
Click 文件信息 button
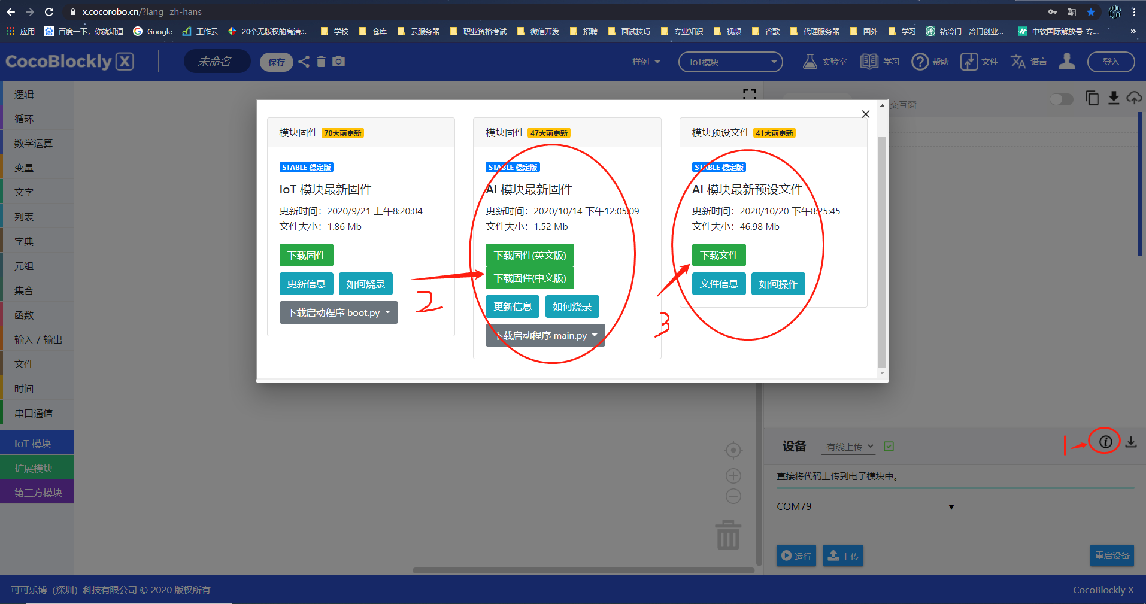(x=719, y=284)
